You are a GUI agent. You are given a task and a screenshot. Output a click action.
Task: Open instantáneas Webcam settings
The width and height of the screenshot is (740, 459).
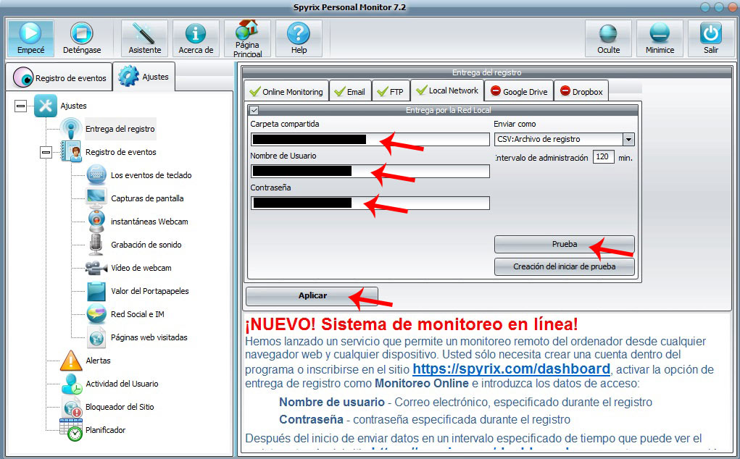(149, 222)
